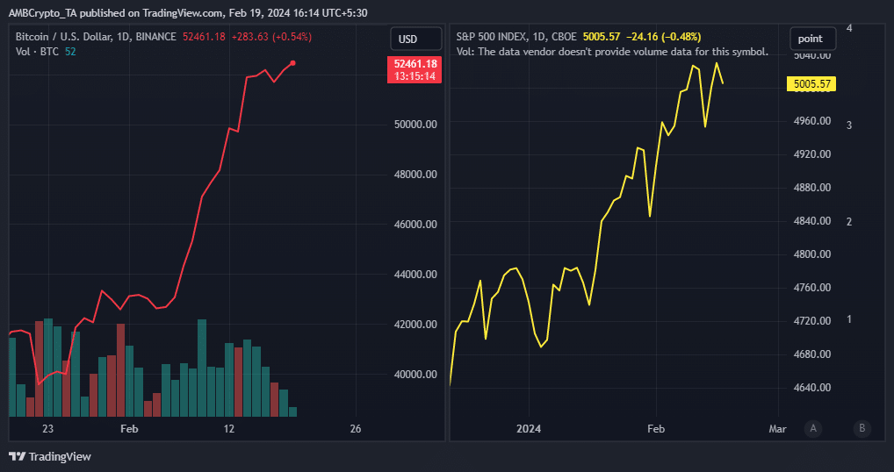The height and width of the screenshot is (472, 894).
Task: Click the 4880.00 label on S&P axis
Action: point(812,188)
